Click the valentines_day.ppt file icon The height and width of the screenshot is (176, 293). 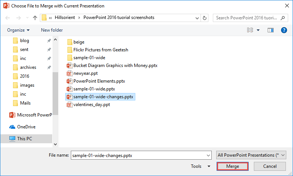(x=69, y=105)
